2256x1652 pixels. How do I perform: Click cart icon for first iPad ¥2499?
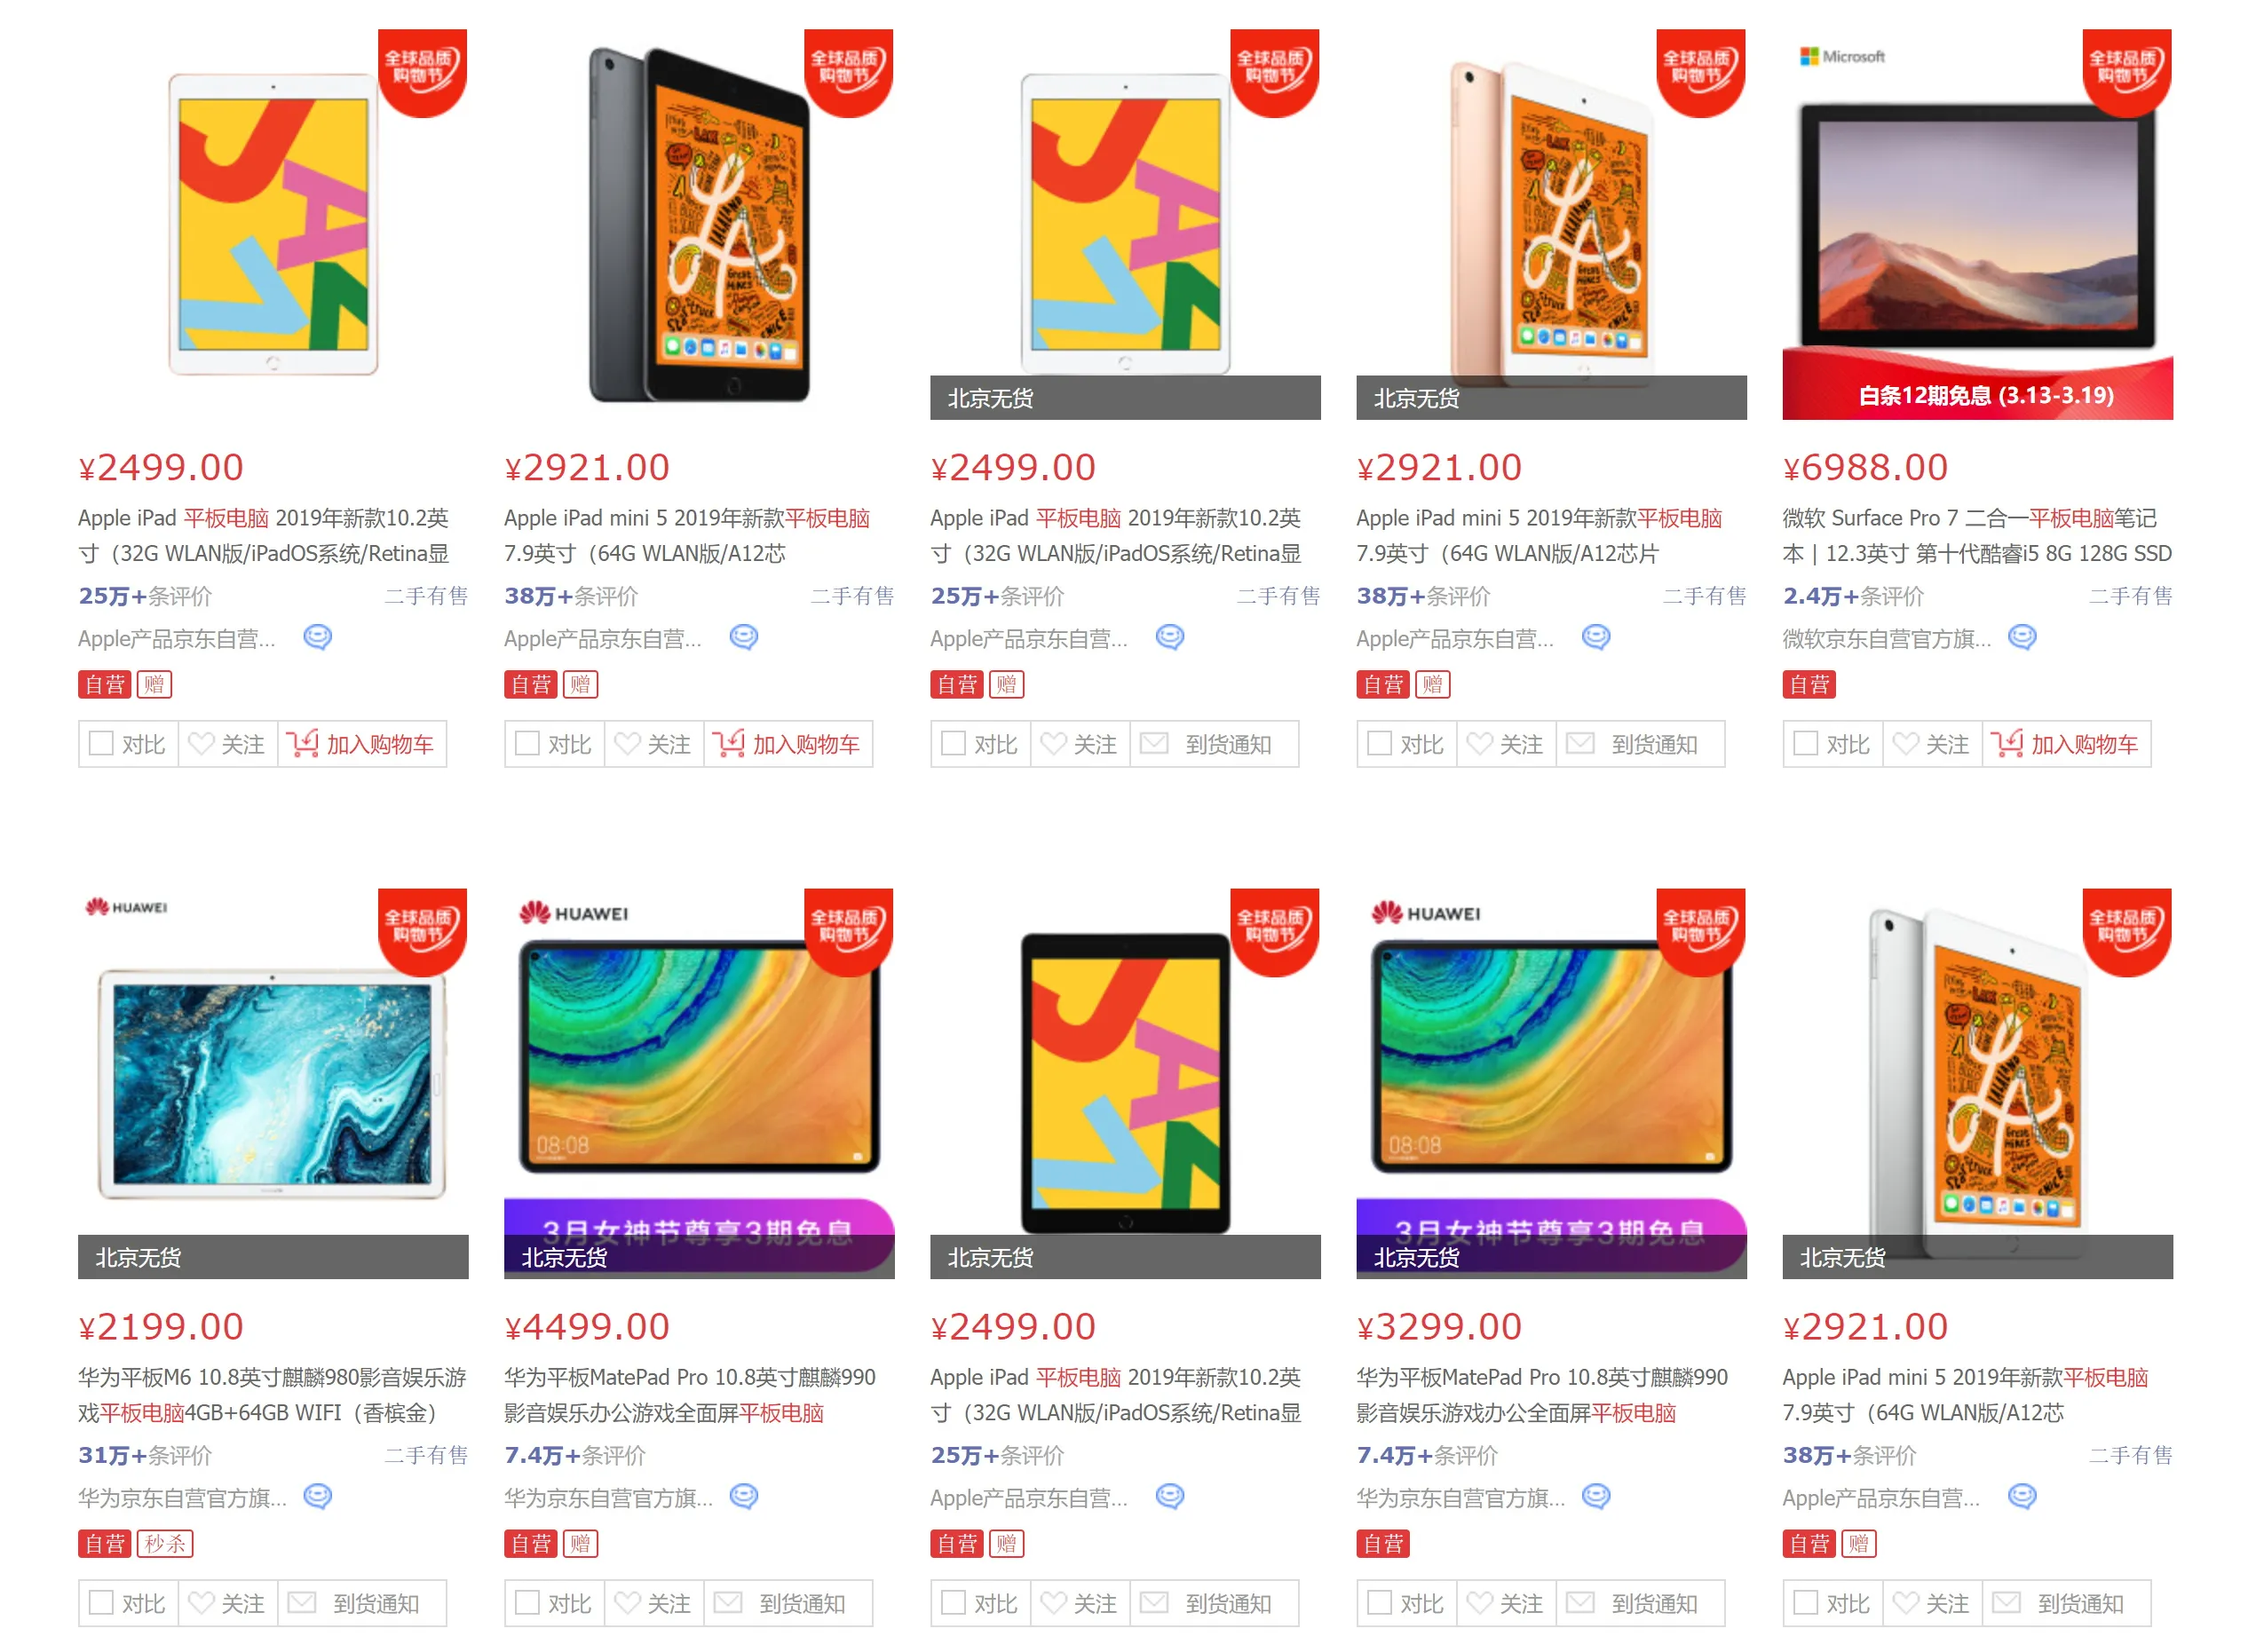302,743
